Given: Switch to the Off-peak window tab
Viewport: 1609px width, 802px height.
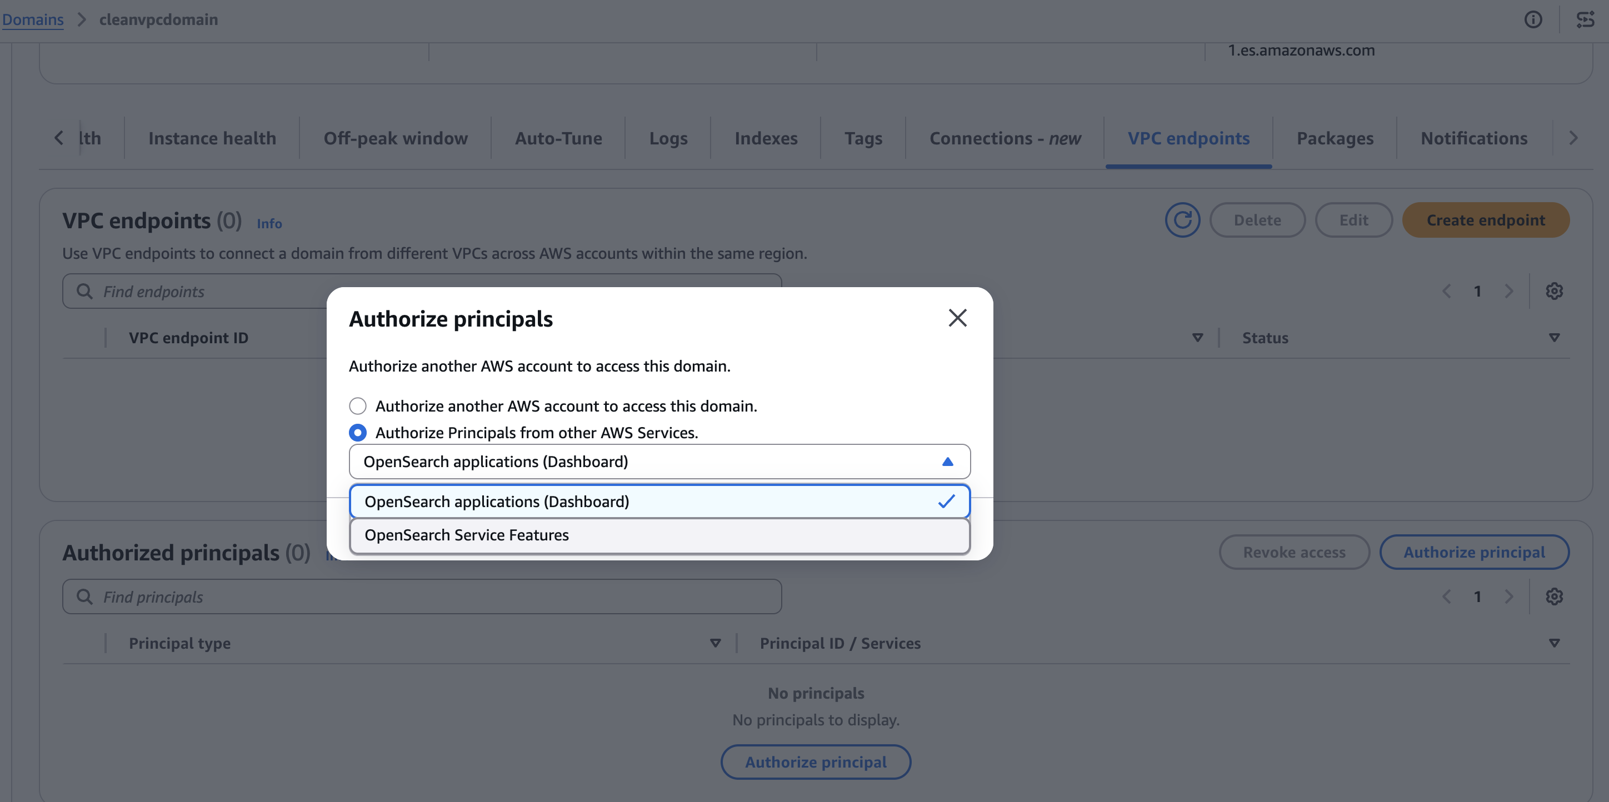Looking at the screenshot, I should pyautogui.click(x=396, y=138).
